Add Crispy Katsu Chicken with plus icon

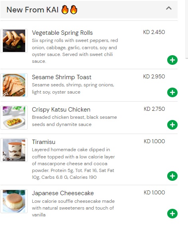click(172, 125)
